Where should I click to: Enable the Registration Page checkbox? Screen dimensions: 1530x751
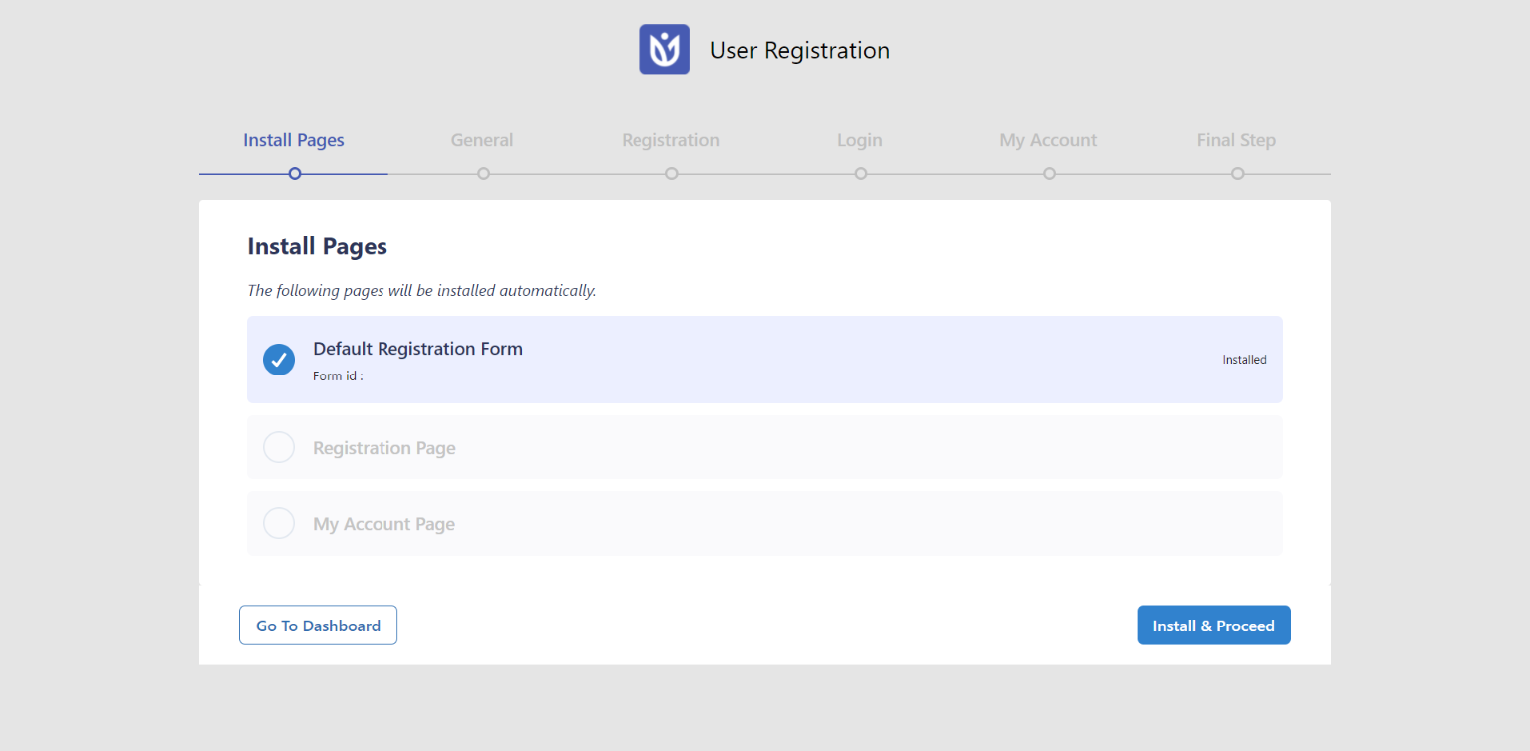coord(279,447)
